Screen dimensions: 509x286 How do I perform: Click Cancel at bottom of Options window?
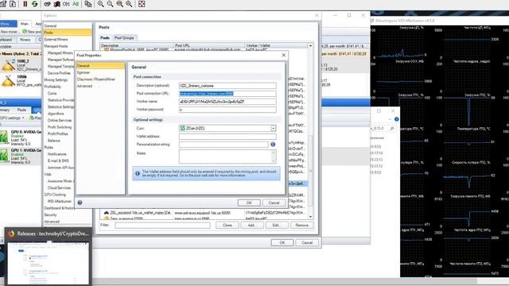307,242
